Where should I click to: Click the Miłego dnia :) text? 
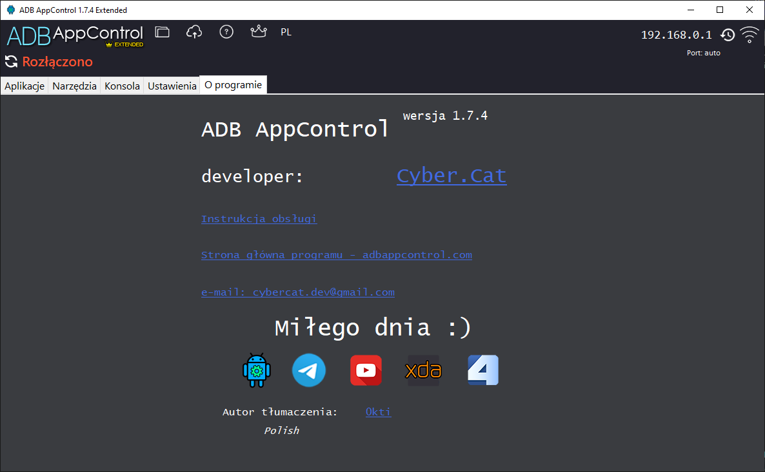coord(373,327)
